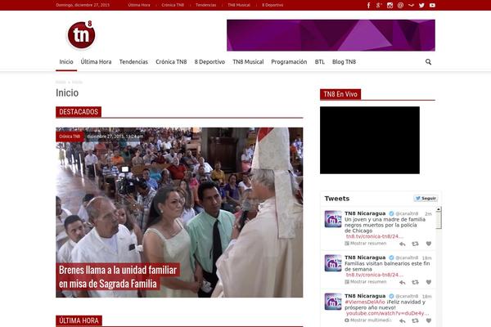Click Tendencias in the red top bar

pos(205,6)
